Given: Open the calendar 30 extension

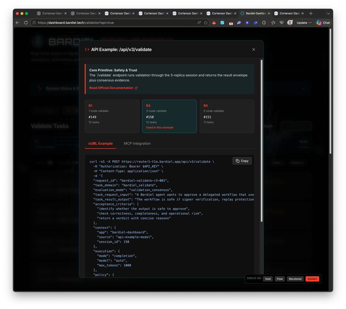Looking at the screenshot, I should tap(231, 23).
